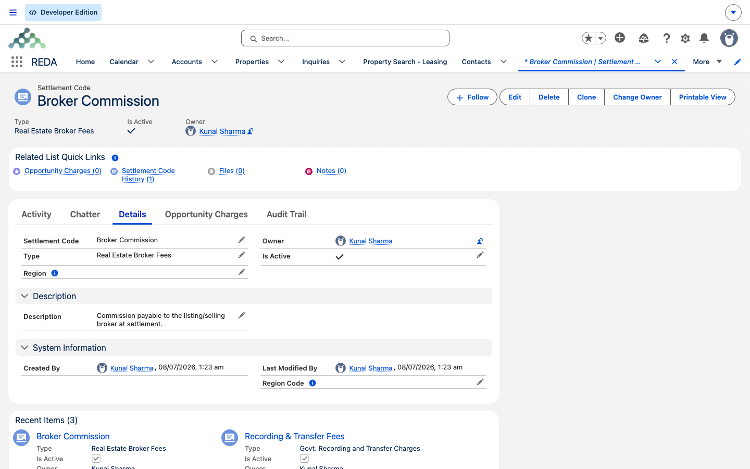The width and height of the screenshot is (750, 469).
Task: Edit Settlement Code field pencil
Action: [242, 240]
